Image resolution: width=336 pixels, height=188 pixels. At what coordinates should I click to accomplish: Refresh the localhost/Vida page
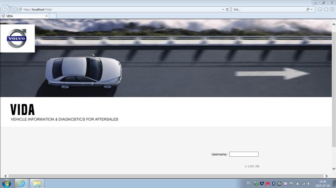point(227,9)
